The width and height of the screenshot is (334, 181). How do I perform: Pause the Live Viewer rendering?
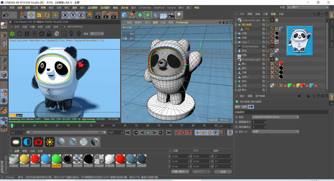tap(27, 34)
